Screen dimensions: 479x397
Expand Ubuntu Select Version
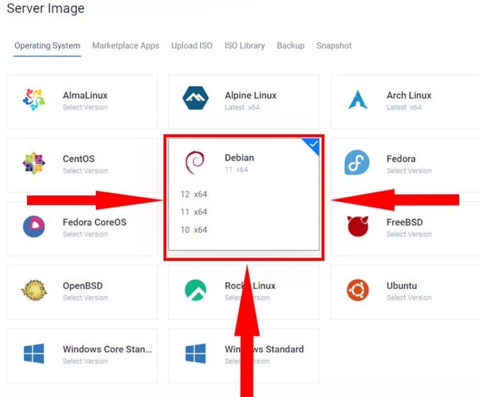coord(409,298)
